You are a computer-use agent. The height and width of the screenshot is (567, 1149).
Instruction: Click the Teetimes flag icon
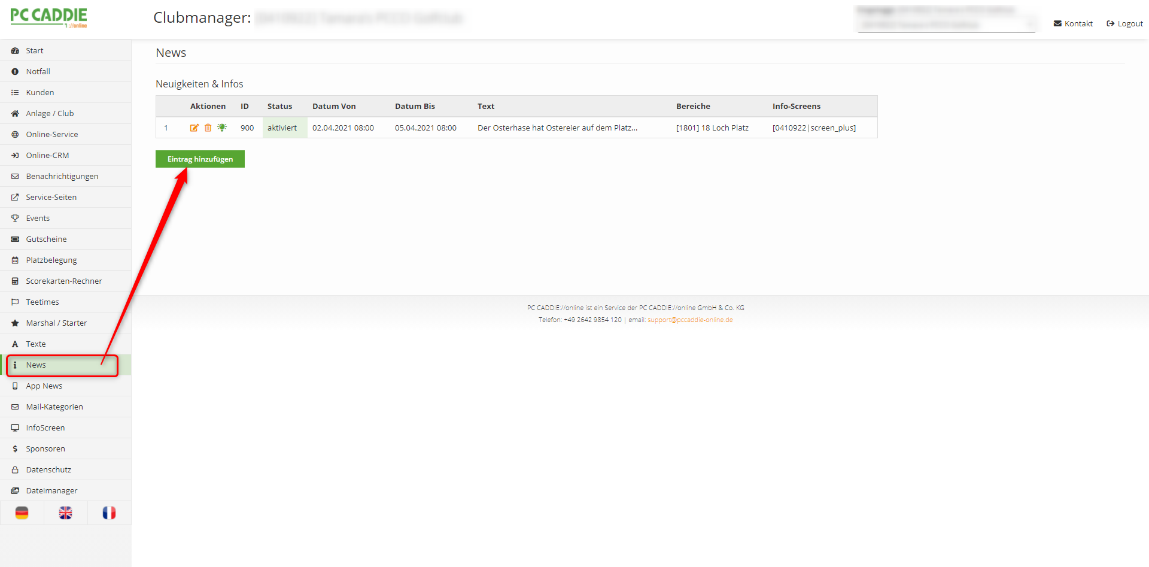click(x=15, y=302)
